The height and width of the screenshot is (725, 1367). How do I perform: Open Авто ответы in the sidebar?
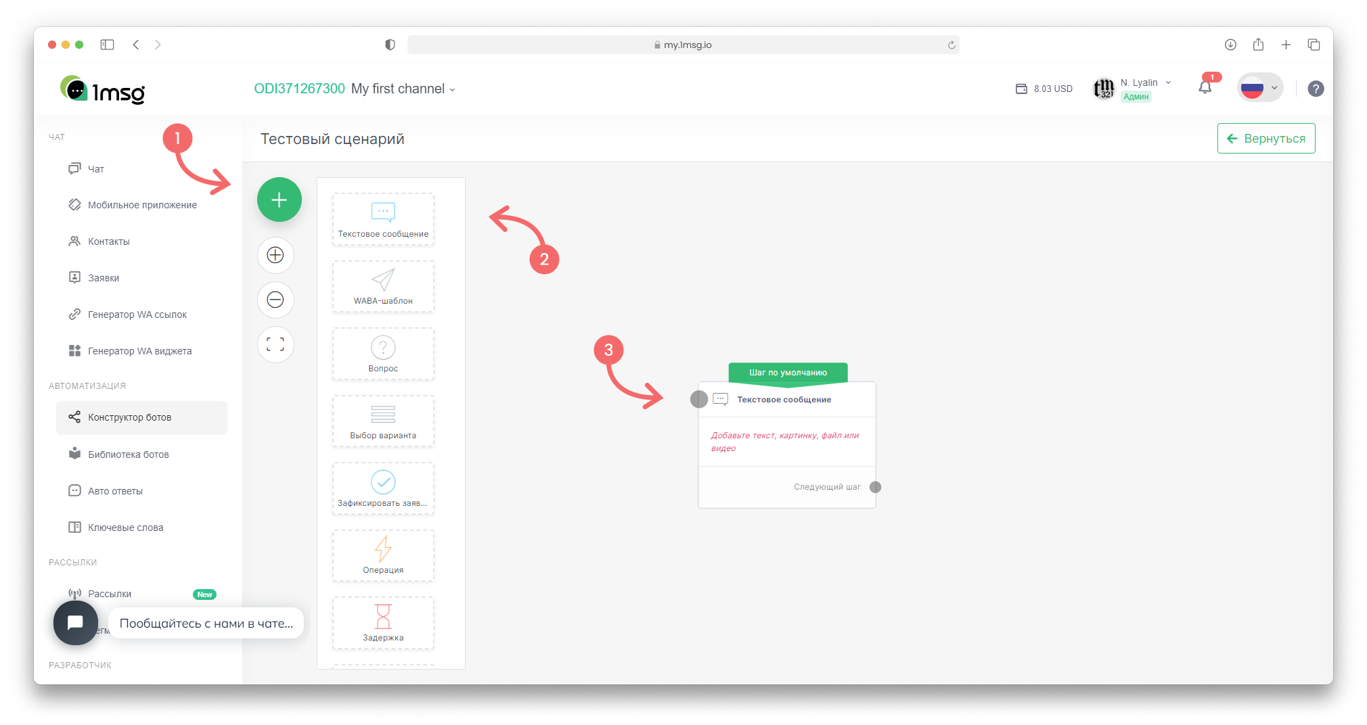click(115, 491)
